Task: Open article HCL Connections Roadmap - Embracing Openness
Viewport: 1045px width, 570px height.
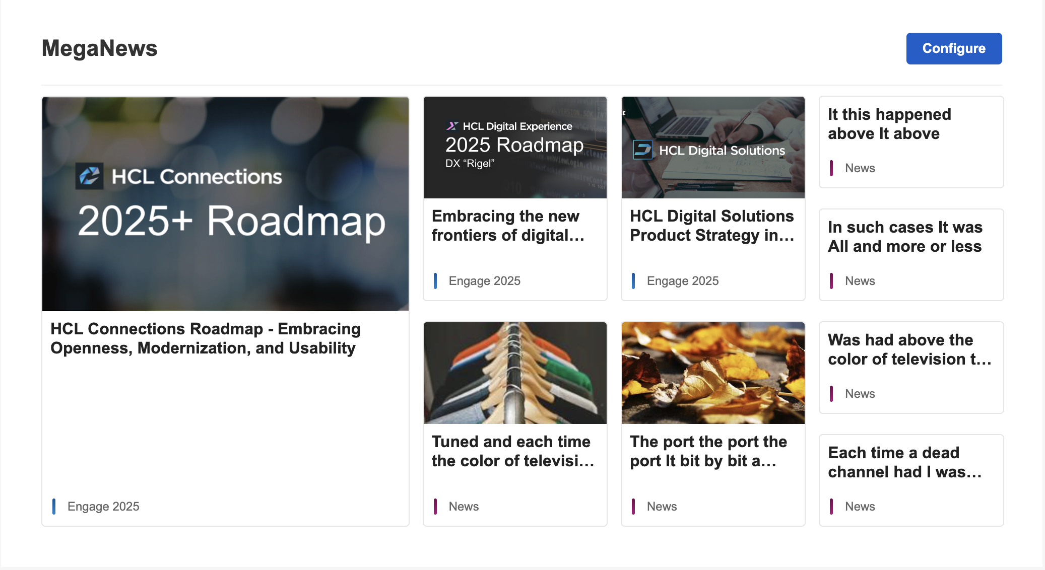Action: pyautogui.click(x=206, y=338)
